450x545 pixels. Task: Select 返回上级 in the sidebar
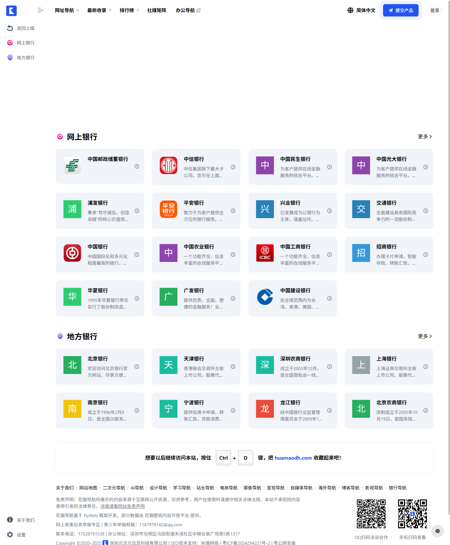pos(25,28)
